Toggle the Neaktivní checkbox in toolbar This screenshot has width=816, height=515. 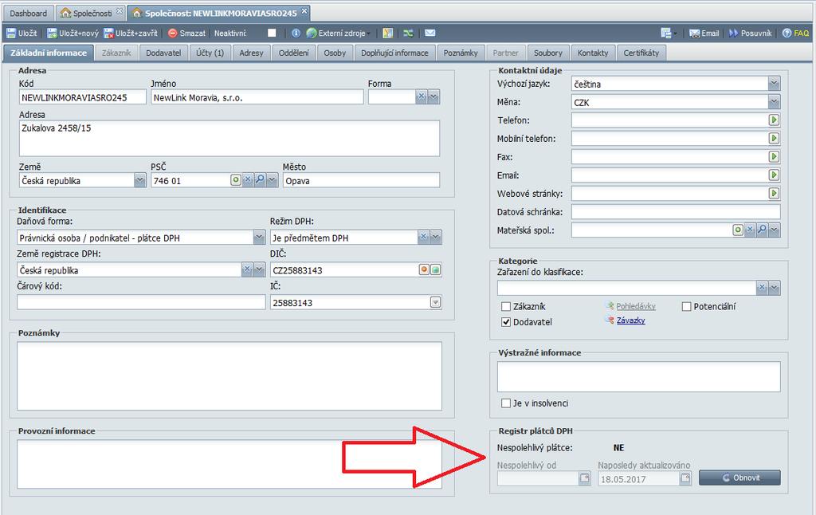tap(272, 33)
